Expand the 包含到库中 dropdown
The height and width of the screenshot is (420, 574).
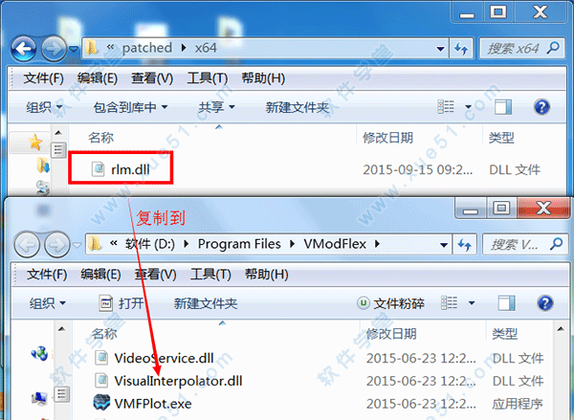click(130, 107)
